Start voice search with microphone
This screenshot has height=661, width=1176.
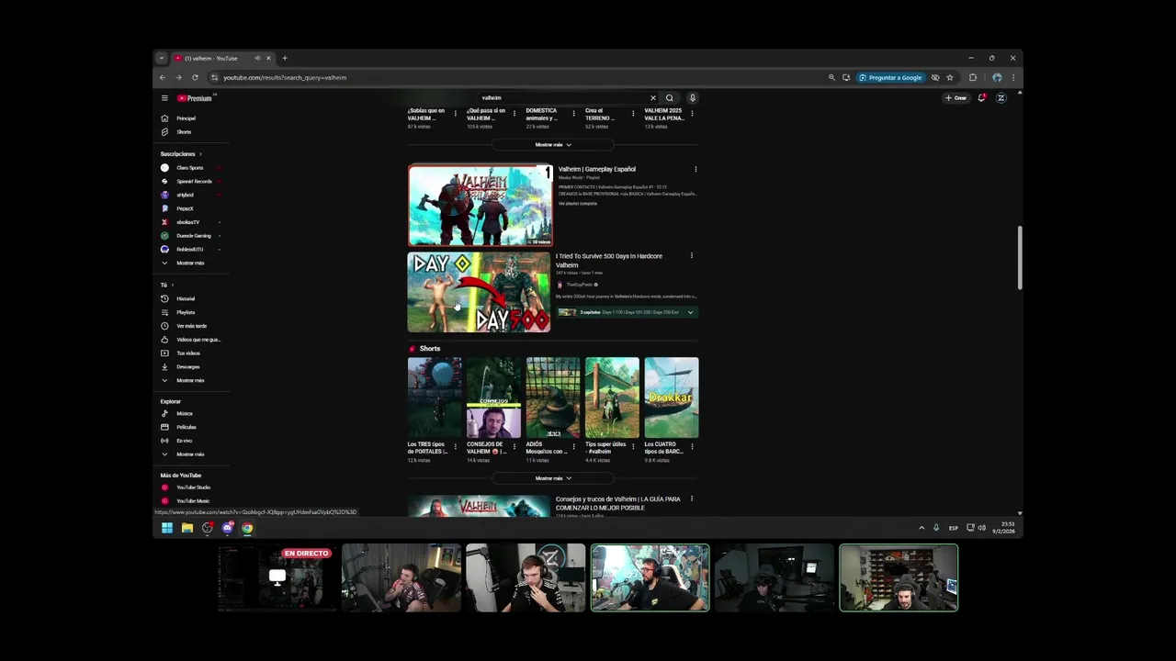[692, 98]
